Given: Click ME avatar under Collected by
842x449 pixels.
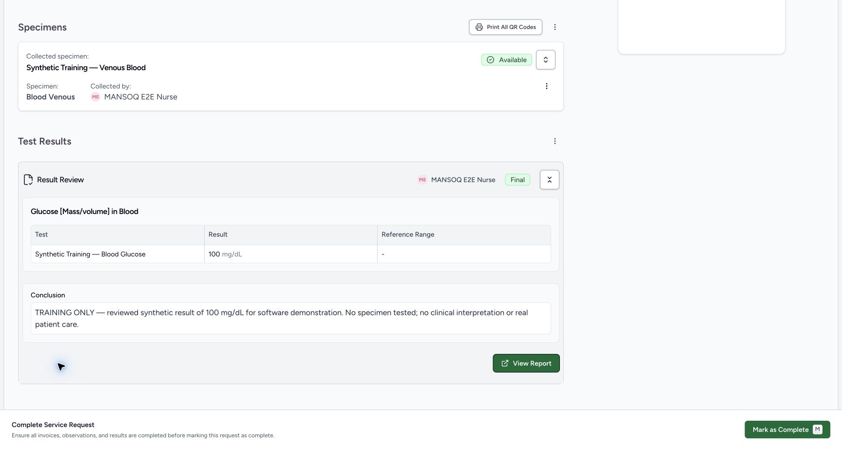Looking at the screenshot, I should click(x=95, y=97).
